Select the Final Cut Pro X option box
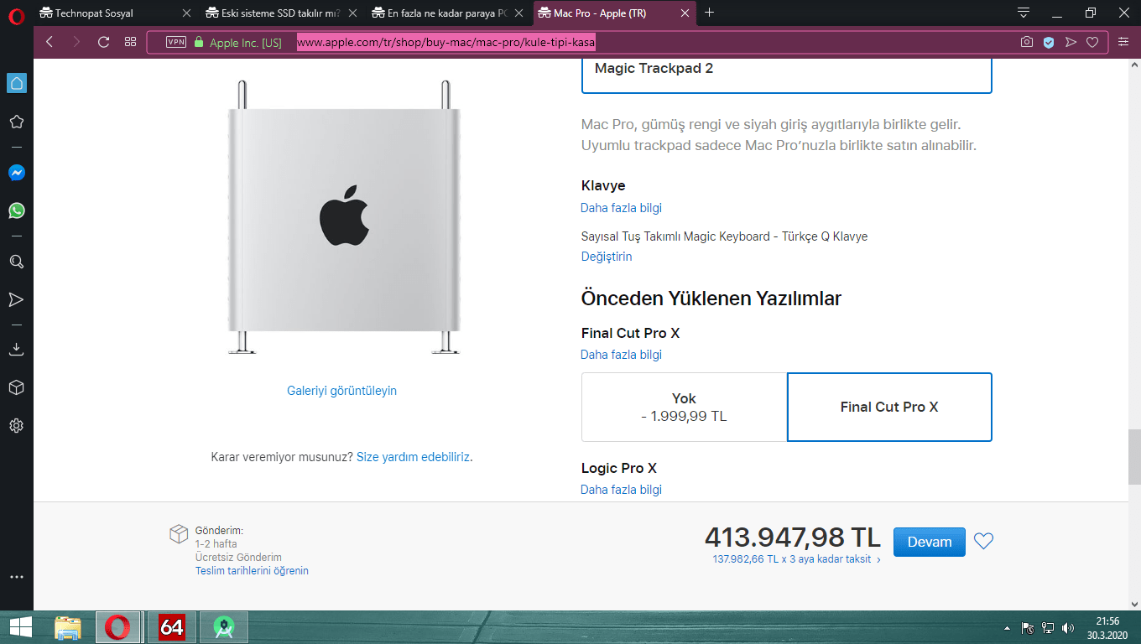This screenshot has width=1141, height=644. point(889,407)
